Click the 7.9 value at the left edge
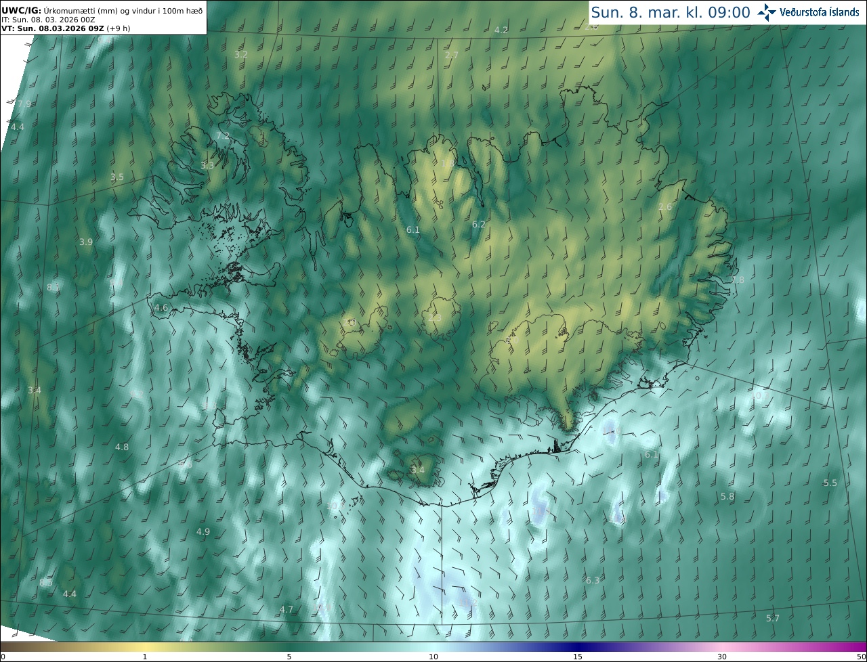 pos(24,104)
